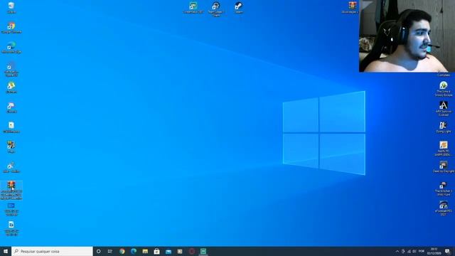Screen dimensions: 455x256
Task: Open Cortana from the taskbar
Action: pos(98,251)
